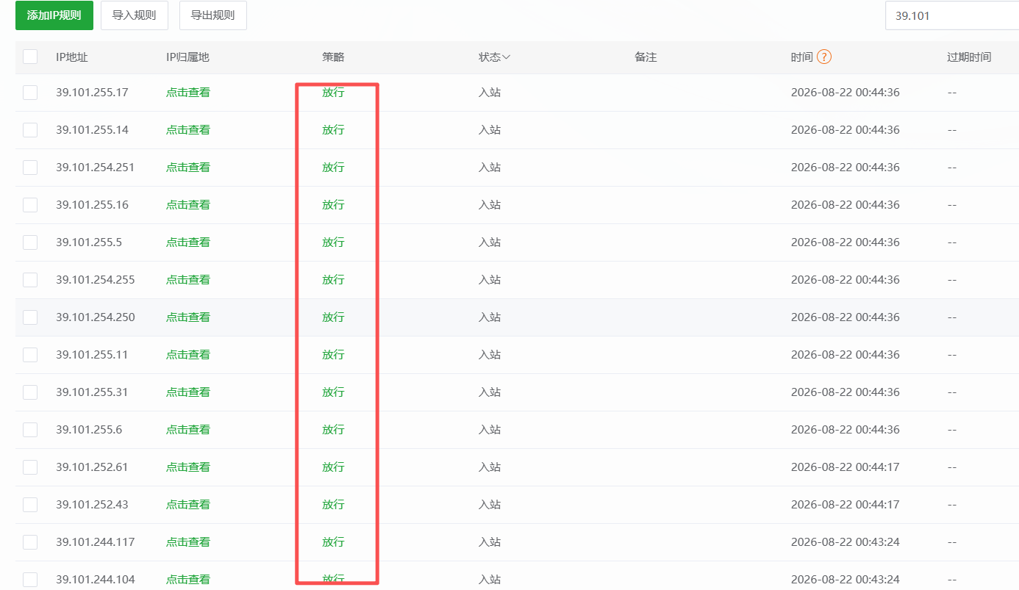Screen dimensions: 1019x590
Task: View location link for 39.101.255.31
Action: (188, 392)
